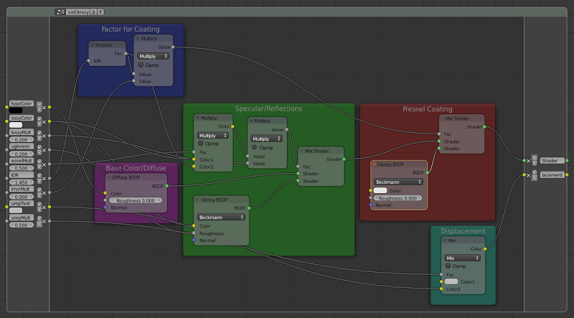This screenshot has height=318, width=574.
Task: Open blend type dropdown of Multiply color node
Action: 213,136
